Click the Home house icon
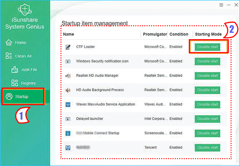240x166 pixels. (9, 42)
